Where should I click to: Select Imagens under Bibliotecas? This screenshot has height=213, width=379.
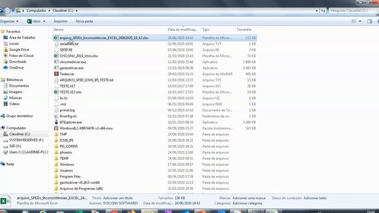pyautogui.click(x=16, y=92)
